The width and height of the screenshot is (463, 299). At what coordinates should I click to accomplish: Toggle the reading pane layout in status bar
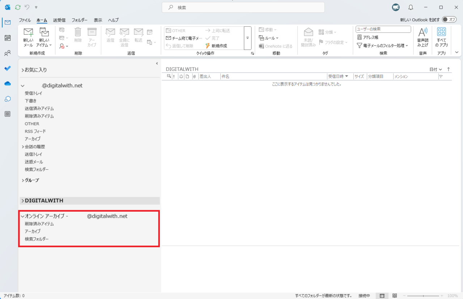382,295
